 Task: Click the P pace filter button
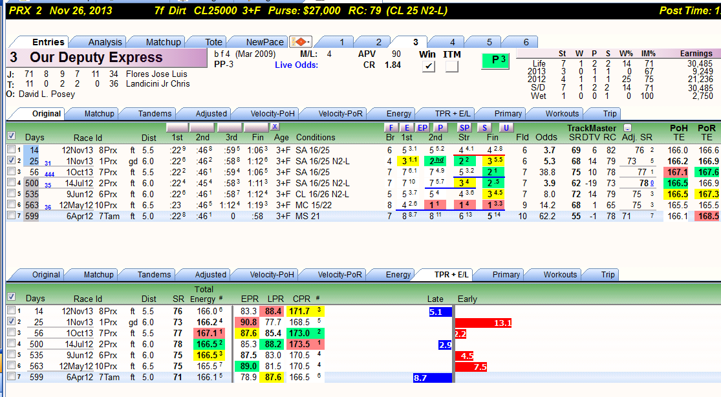point(440,127)
